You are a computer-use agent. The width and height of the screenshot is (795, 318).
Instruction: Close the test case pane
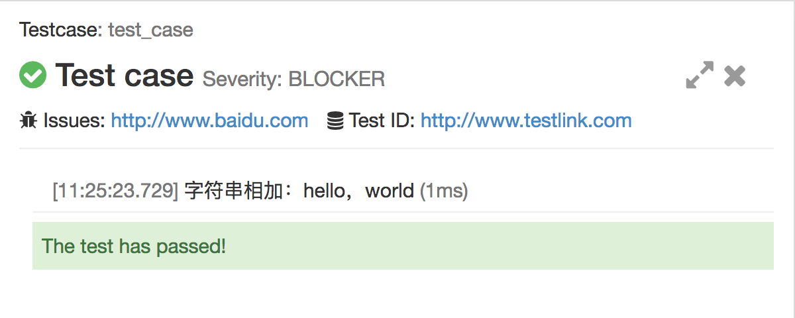point(735,76)
